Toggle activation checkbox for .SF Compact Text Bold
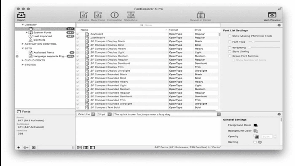The height and width of the screenshot is (166, 295). coord(78,107)
